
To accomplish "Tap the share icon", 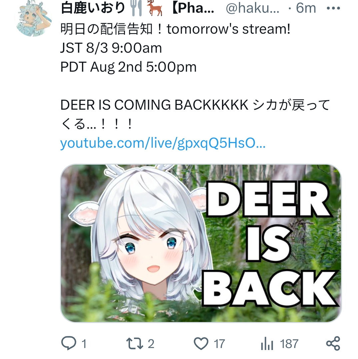I will pyautogui.click(x=333, y=343).
